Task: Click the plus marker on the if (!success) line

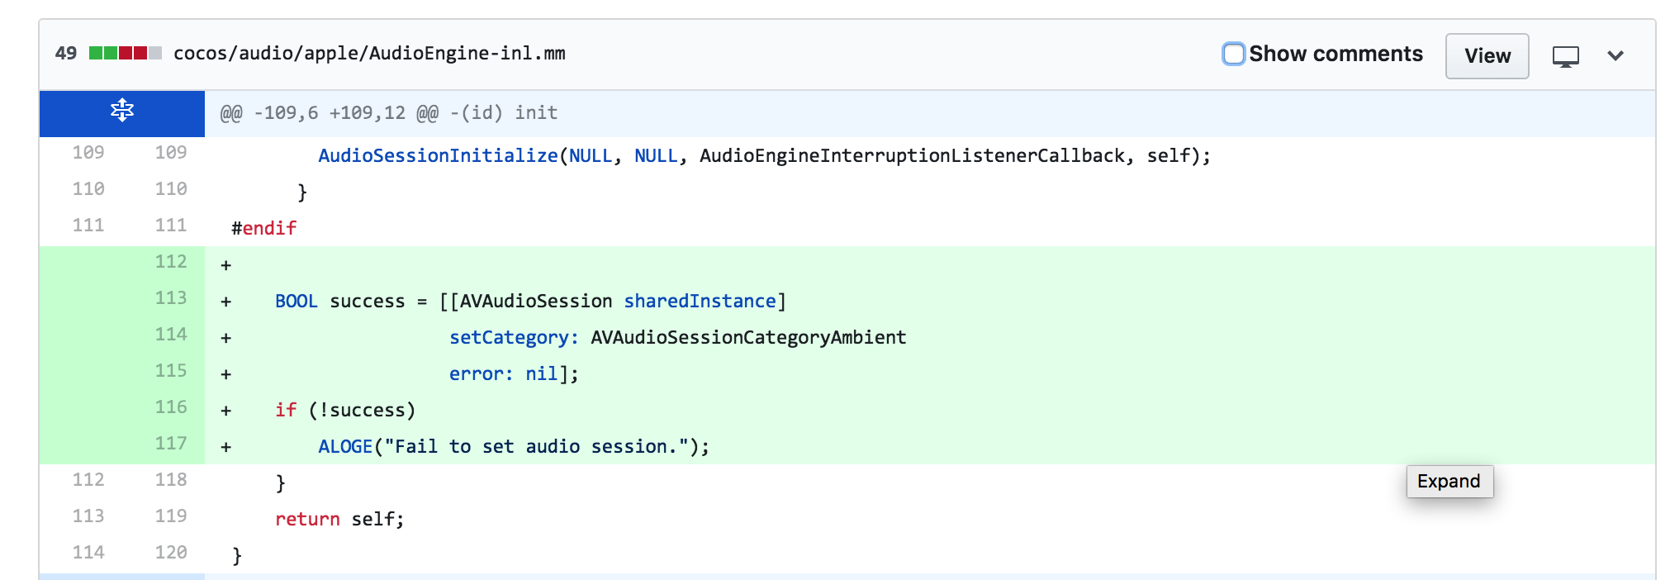Action: (225, 411)
